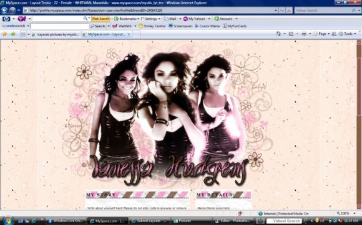Expand the address bar history dropdown
The height and width of the screenshot is (225, 362).
276,11
